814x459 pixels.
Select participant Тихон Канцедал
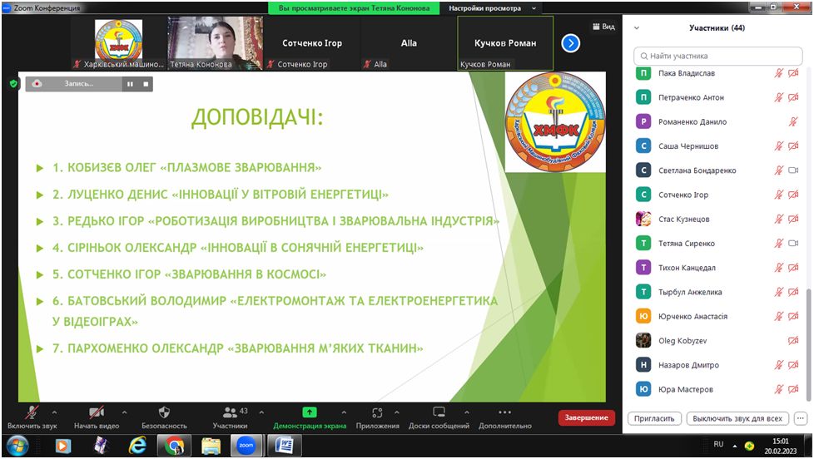tap(717, 268)
